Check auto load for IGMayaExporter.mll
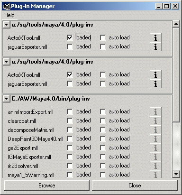The height and width of the screenshot is (195, 182). 103,157
